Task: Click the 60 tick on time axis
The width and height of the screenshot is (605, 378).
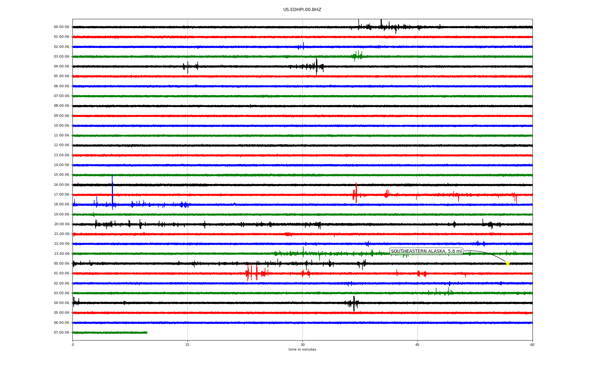Action: [x=532, y=345]
